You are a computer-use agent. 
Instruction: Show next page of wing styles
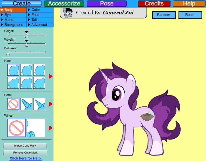point(50,128)
